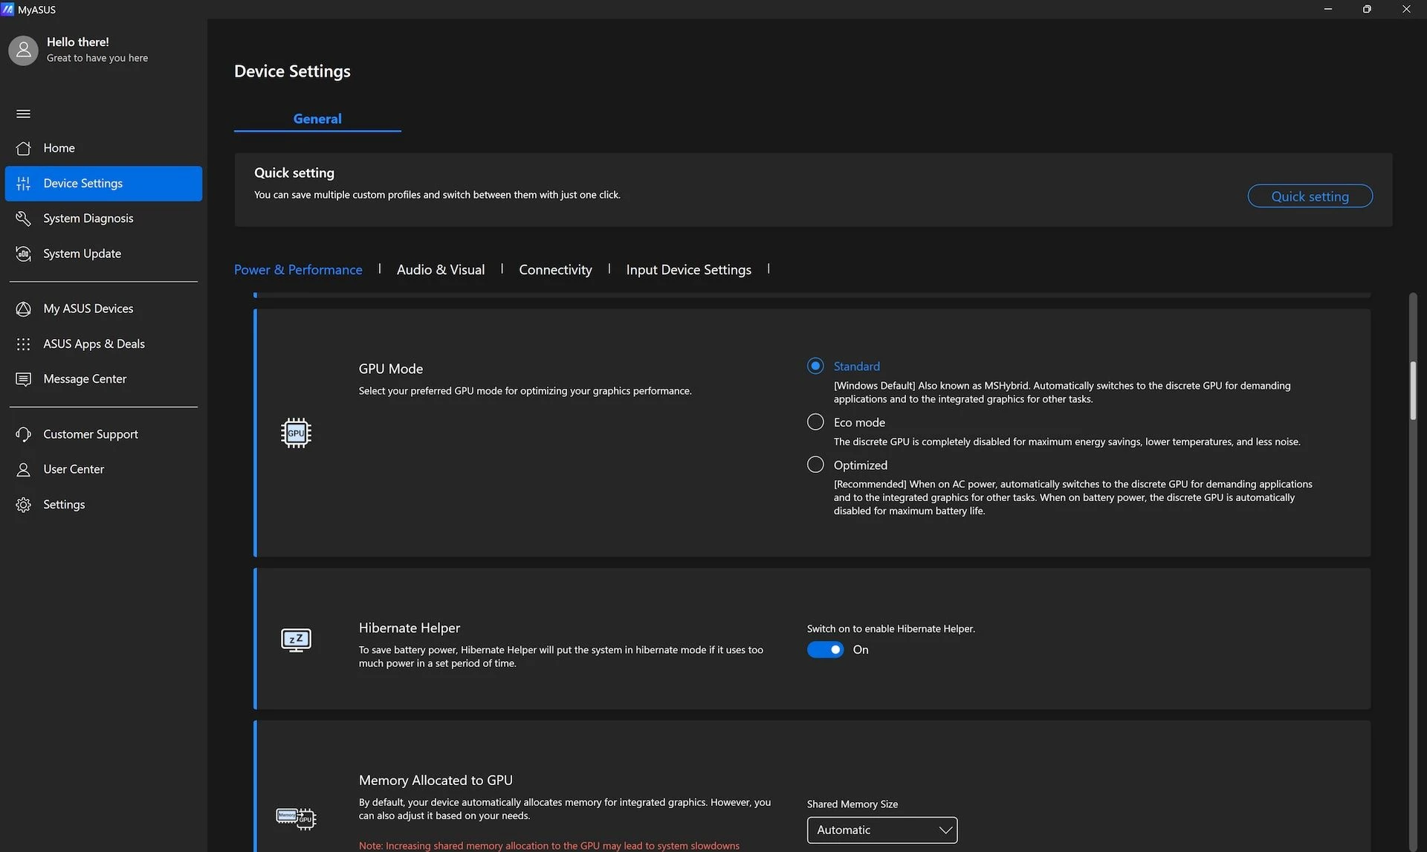Viewport: 1427px width, 852px height.
Task: Click the Hibernate Helper monitor icon
Action: point(296,639)
